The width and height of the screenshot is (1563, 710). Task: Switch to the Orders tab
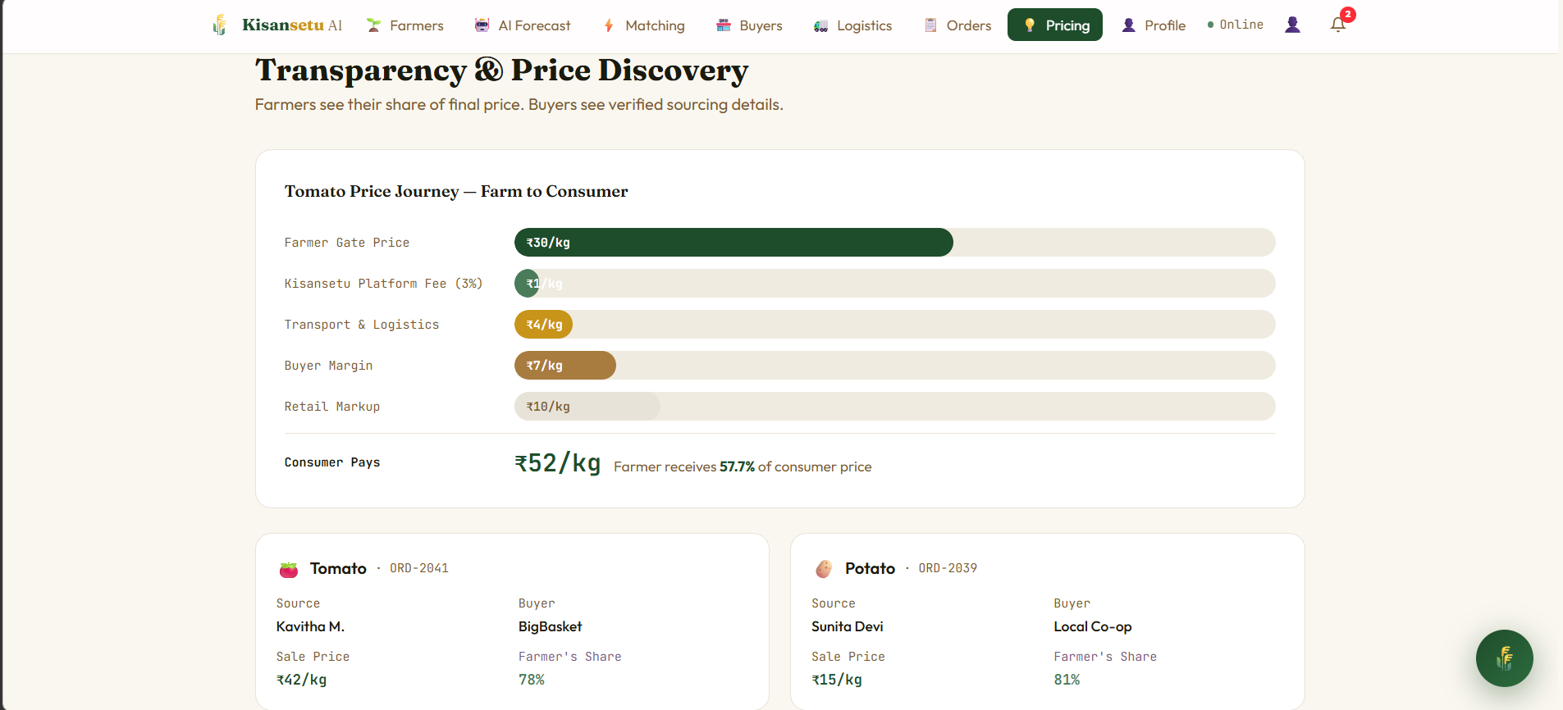[957, 25]
